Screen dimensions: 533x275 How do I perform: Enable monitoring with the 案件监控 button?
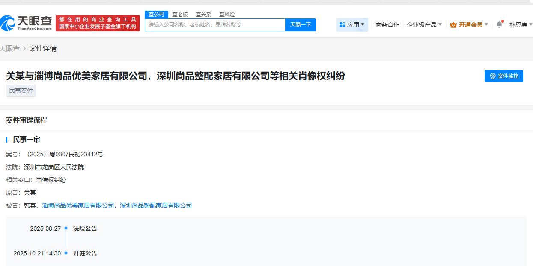click(504, 76)
